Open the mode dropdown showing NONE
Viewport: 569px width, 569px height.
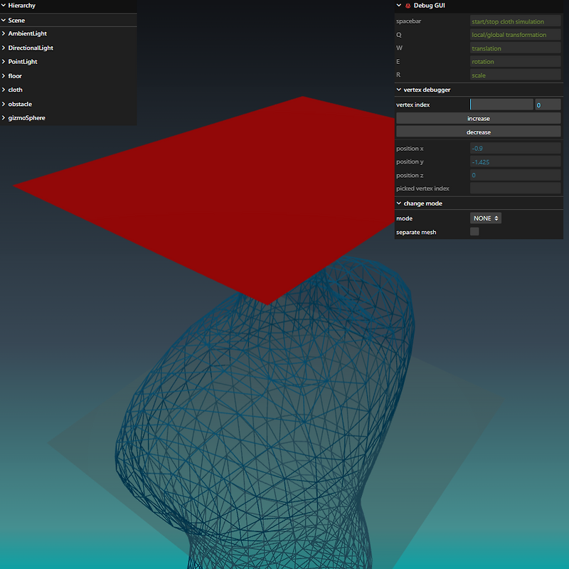(486, 218)
